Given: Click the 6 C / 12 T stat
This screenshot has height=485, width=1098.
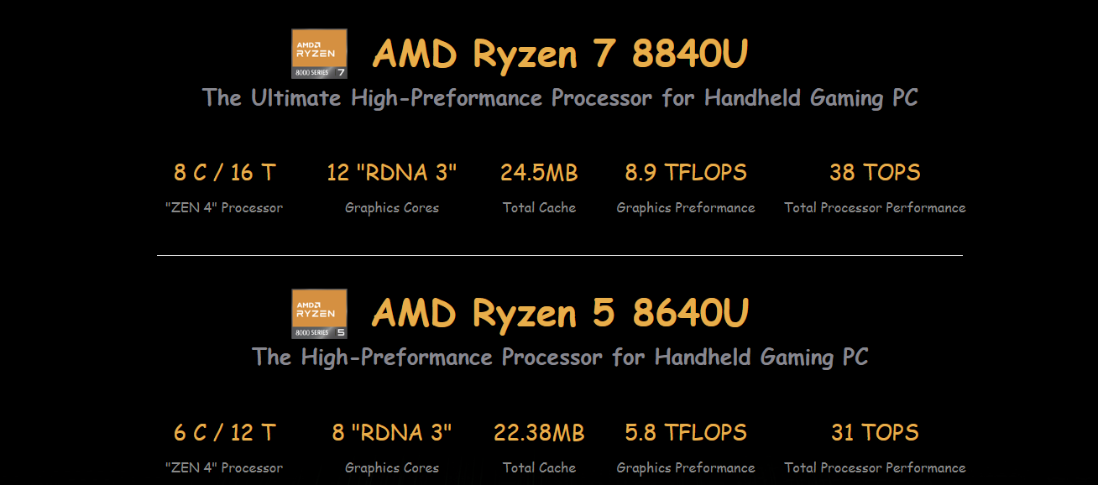Looking at the screenshot, I should click(224, 433).
